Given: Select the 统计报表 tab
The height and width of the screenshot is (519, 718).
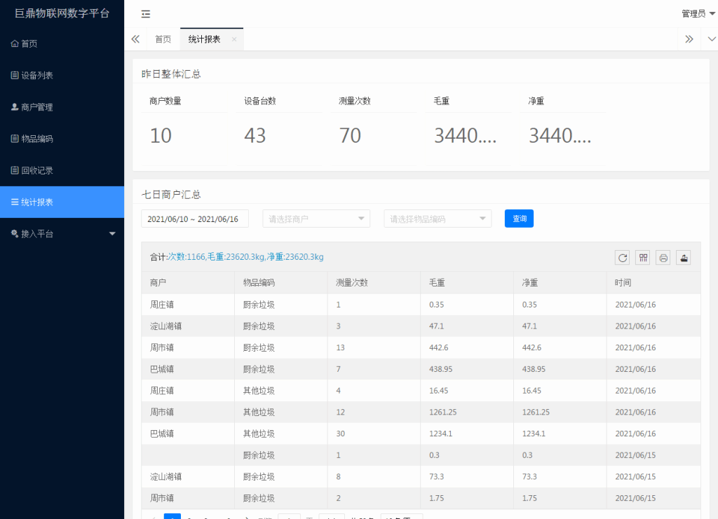Looking at the screenshot, I should click(204, 39).
